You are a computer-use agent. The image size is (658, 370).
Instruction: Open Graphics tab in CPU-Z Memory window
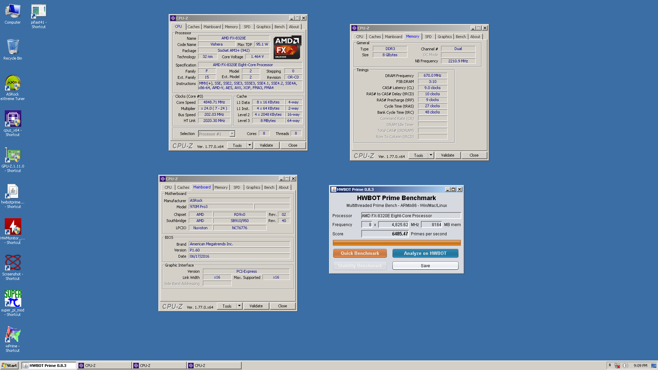444,37
